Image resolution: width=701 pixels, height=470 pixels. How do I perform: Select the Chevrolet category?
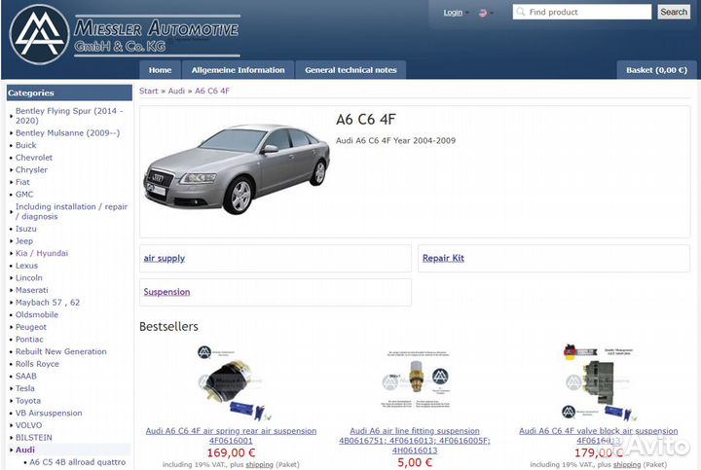(x=34, y=158)
